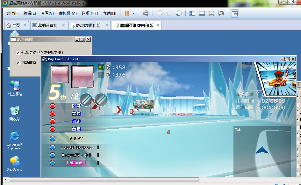Viewport: 301px width, 185px height.
Task: Click the 冠军防踢 window title icon
Action: [x=13, y=39]
